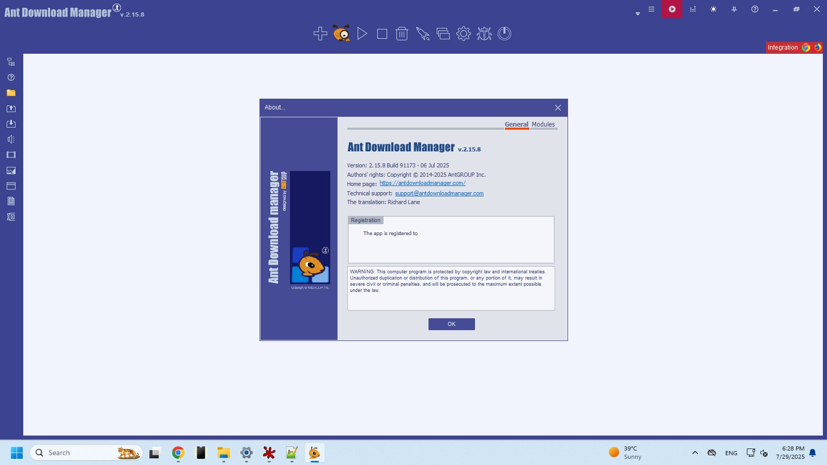Expand the small downward arrow near title bar
The image size is (827, 465).
pos(638,14)
